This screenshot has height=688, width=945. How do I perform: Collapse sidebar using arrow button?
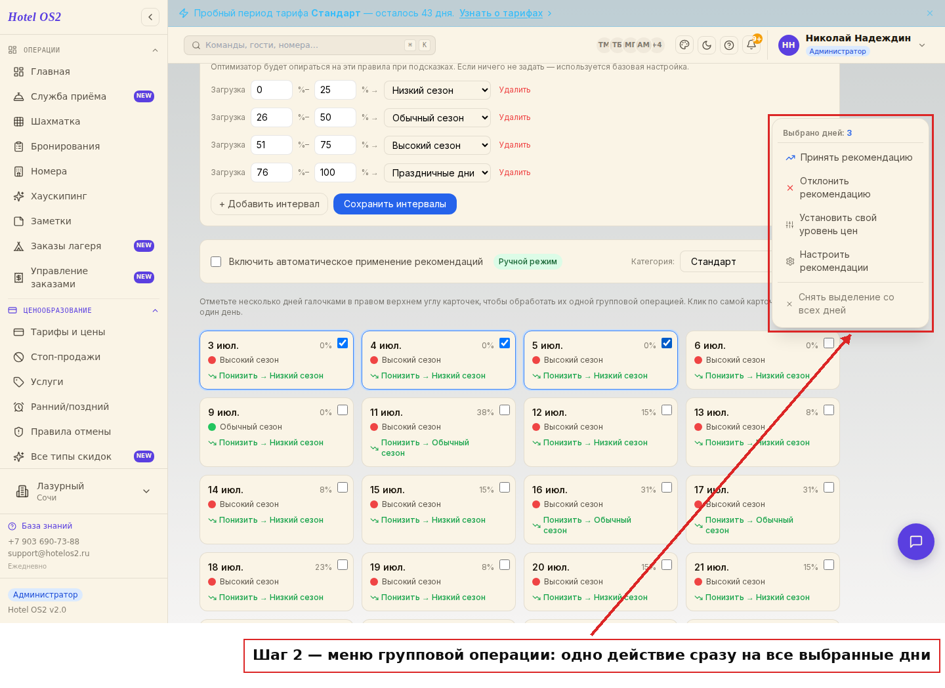(150, 17)
